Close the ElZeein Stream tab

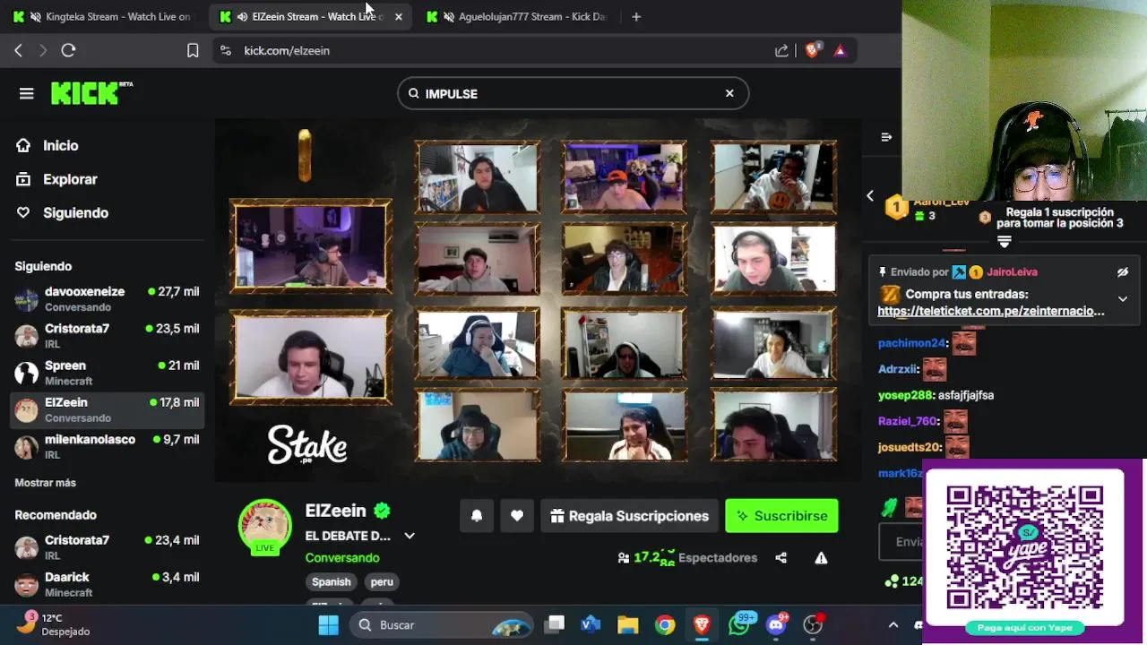(398, 16)
